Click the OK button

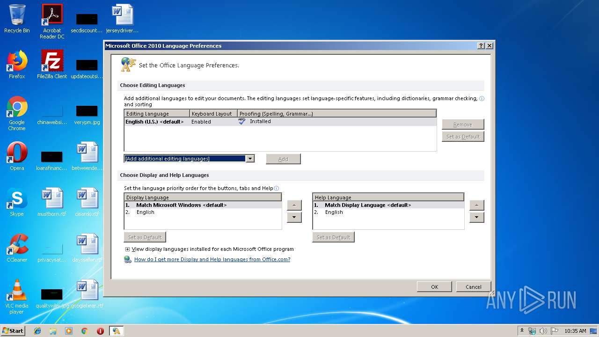434,287
